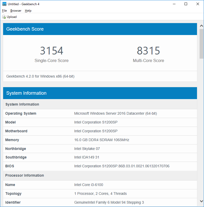The width and height of the screenshot is (204, 207).
Task: Click the Single-Core Score label
Action: tap(52, 60)
